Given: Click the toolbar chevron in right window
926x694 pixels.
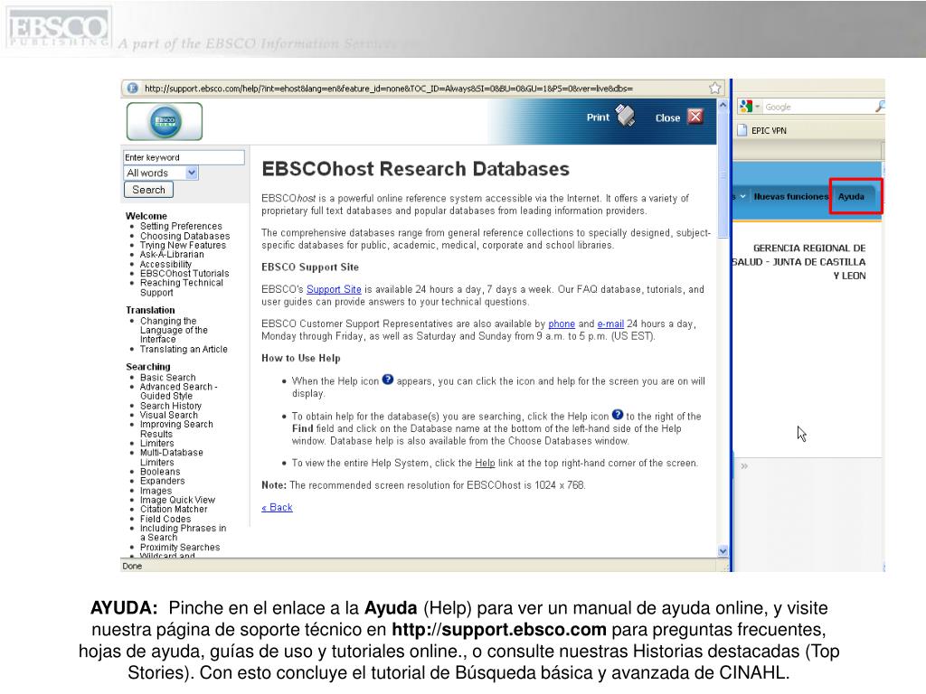Looking at the screenshot, I should (x=744, y=466).
